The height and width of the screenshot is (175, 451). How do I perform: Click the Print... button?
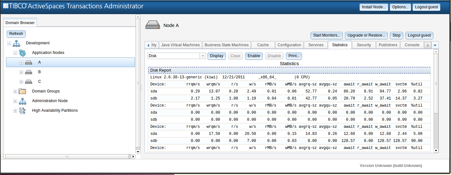[294, 56]
